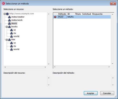Collapse the books tree node
Screen dimensions: 118x99
[x=7, y=27]
